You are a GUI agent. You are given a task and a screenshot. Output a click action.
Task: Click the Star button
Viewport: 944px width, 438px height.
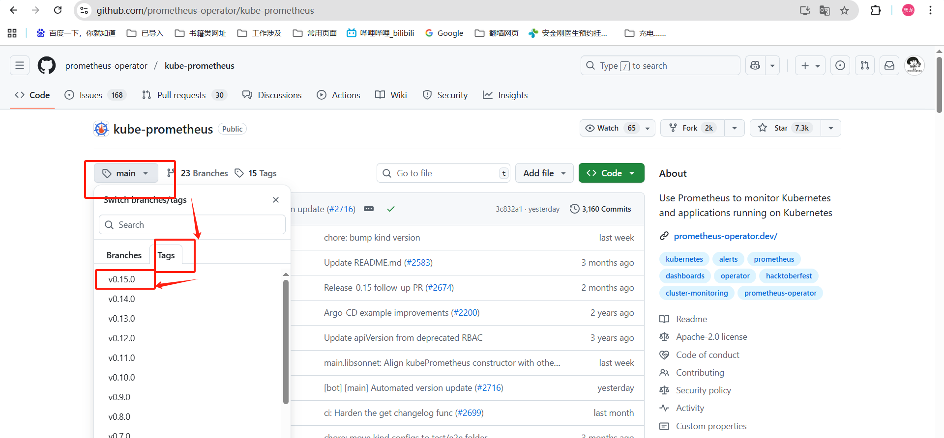tap(785, 128)
